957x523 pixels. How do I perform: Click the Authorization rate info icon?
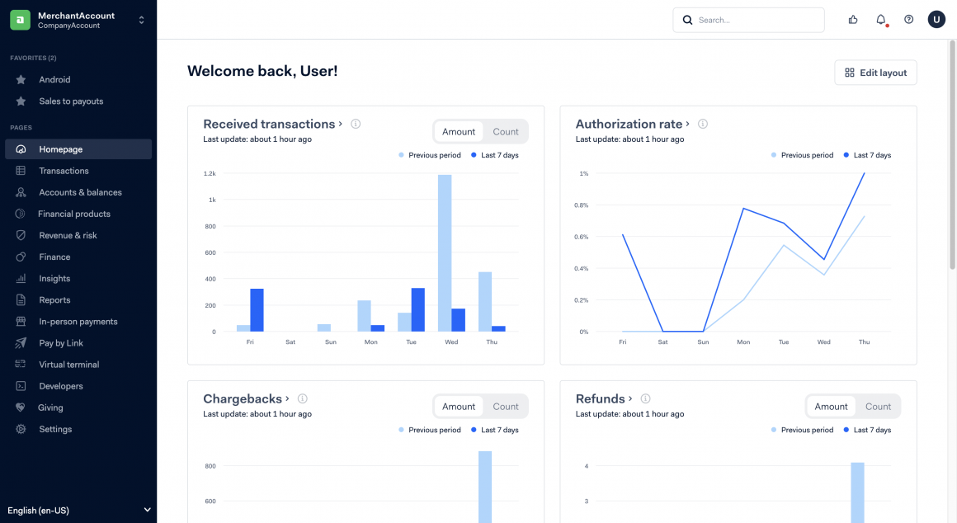pos(703,124)
